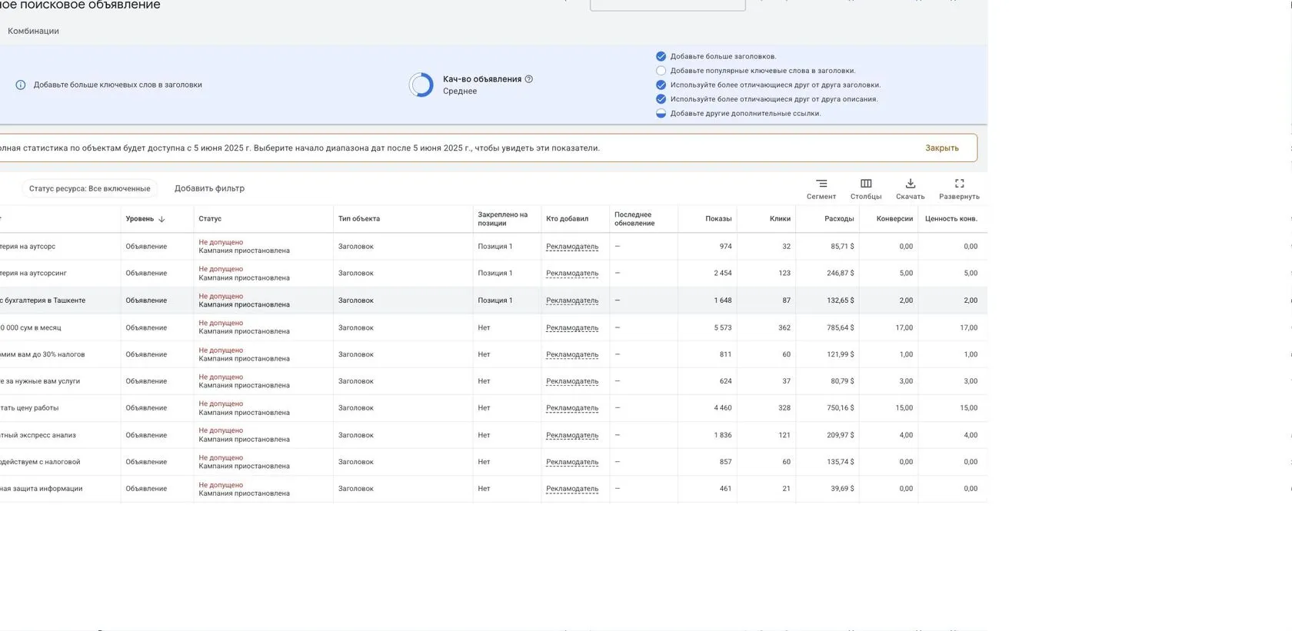This screenshot has width=1292, height=631.
Task: Toggle 'более отличающиеся друг от друга описания' check
Action: tap(661, 99)
